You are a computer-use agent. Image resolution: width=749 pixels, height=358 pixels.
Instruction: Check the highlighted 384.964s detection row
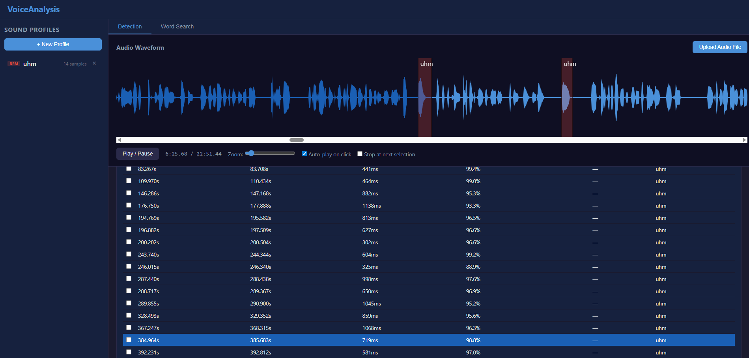[x=129, y=340]
